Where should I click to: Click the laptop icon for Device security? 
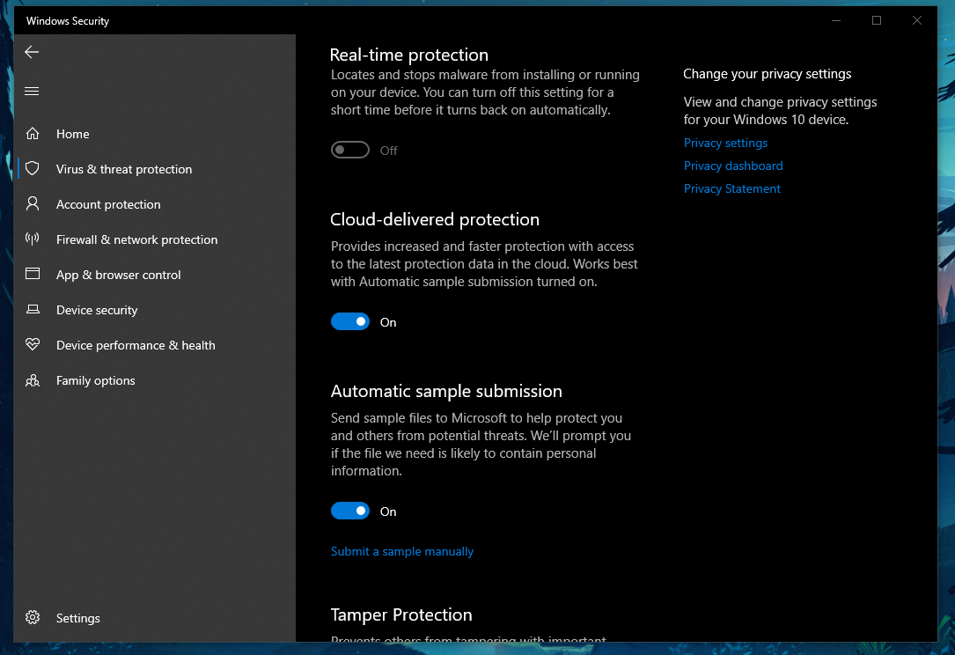33,310
